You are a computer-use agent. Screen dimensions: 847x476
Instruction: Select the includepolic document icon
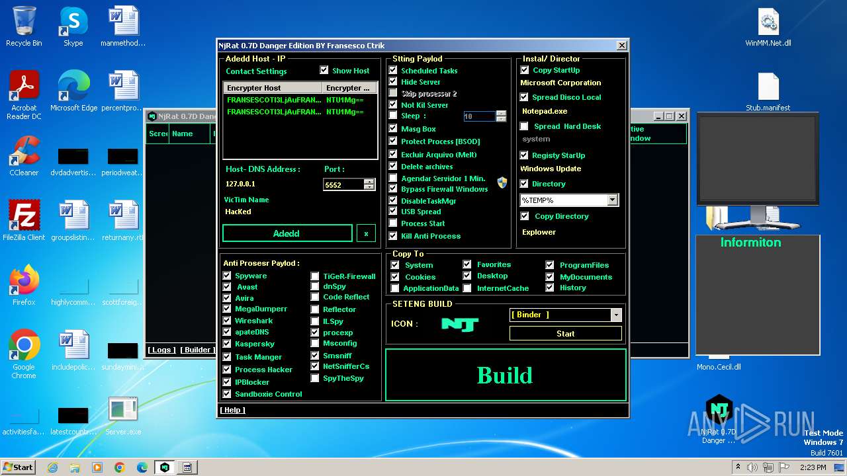(73, 350)
